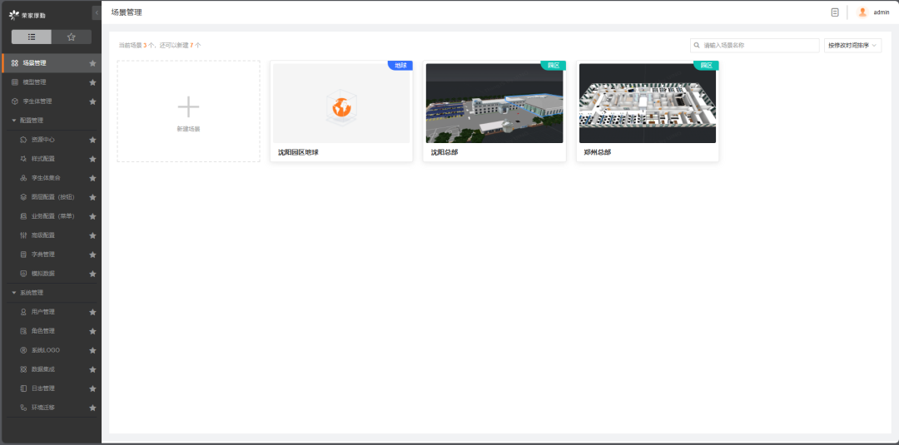Open the 环境迁移 menu item
Viewport: 899px width, 445px height.
pyautogui.click(x=51, y=408)
